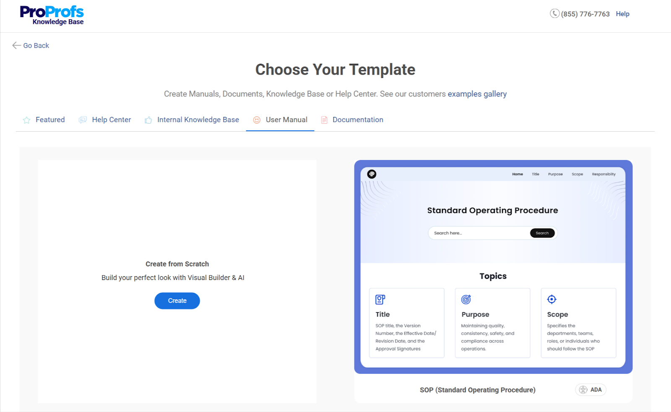
Task: Open the examples gallery link
Action: [x=477, y=94]
